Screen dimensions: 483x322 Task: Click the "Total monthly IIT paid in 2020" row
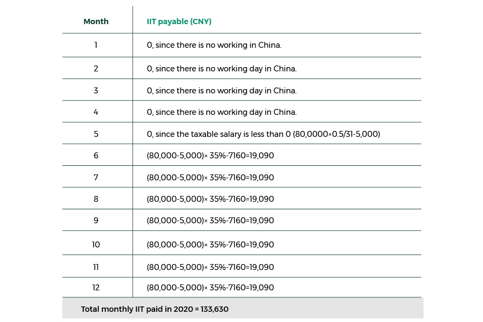[155, 309]
